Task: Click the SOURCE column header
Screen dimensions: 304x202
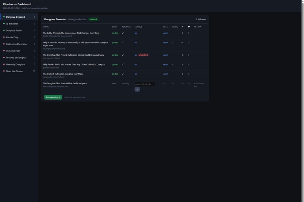Action: click(x=138, y=27)
